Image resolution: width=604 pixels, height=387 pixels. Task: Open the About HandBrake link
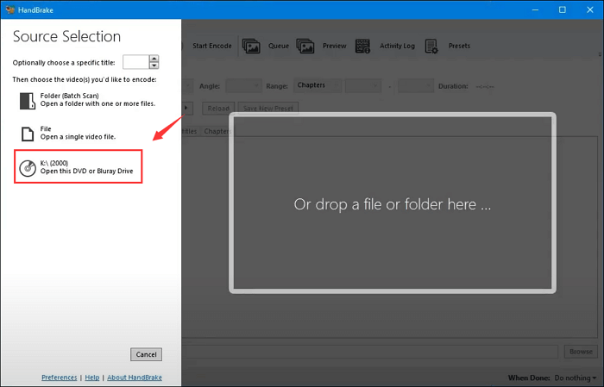coord(133,378)
